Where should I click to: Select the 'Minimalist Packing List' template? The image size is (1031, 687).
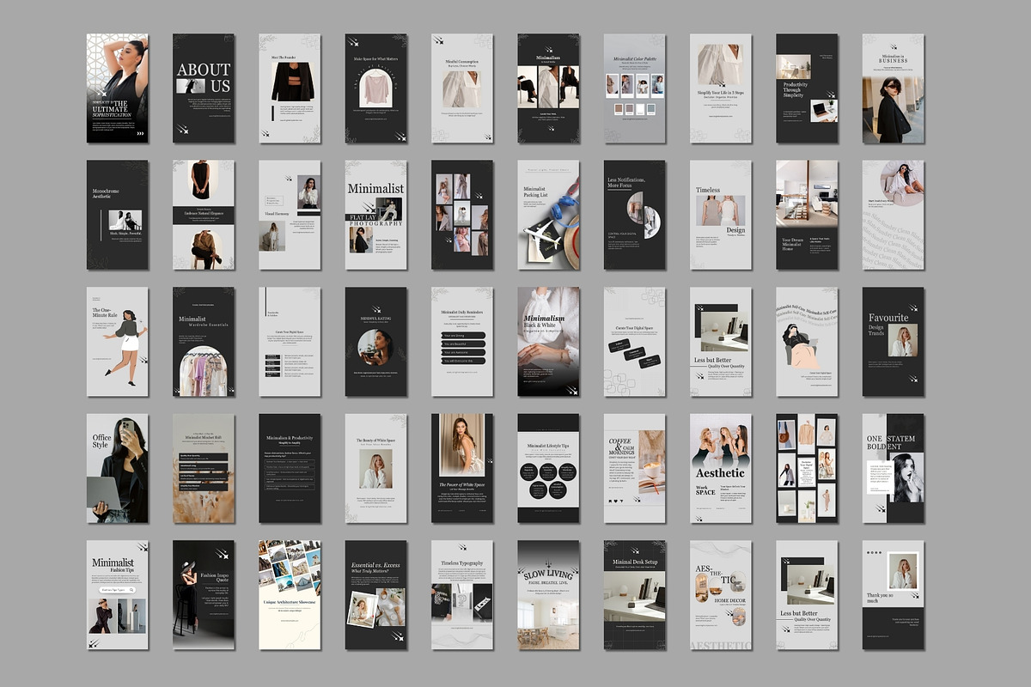tap(548, 215)
